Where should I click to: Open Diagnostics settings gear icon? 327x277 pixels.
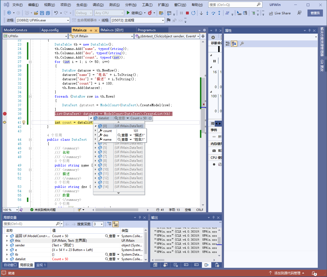click(x=213, y=37)
